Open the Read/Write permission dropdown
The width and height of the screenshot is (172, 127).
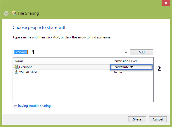[x=131, y=67]
